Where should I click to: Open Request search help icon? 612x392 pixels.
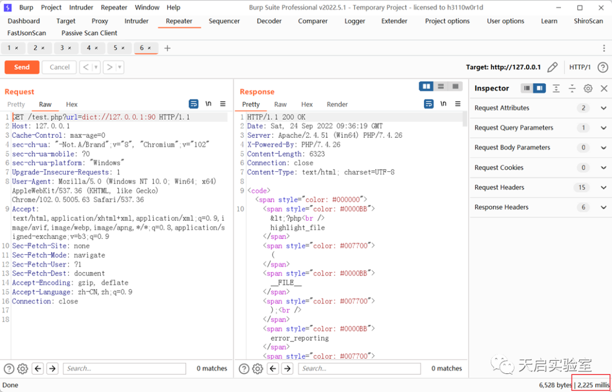click(x=9, y=369)
